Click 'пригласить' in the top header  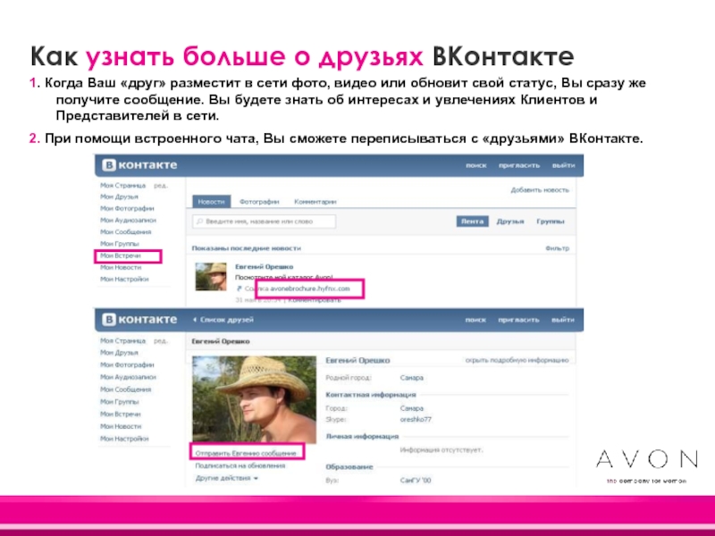(519, 165)
